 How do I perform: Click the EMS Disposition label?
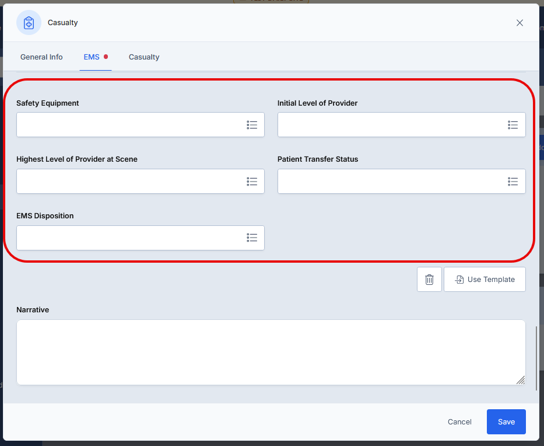(x=45, y=216)
